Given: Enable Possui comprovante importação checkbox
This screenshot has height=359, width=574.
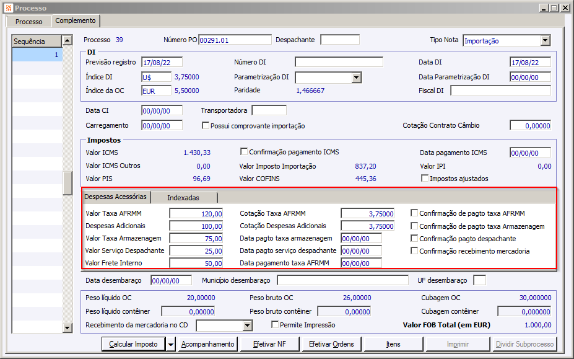Looking at the screenshot, I should click(206, 126).
